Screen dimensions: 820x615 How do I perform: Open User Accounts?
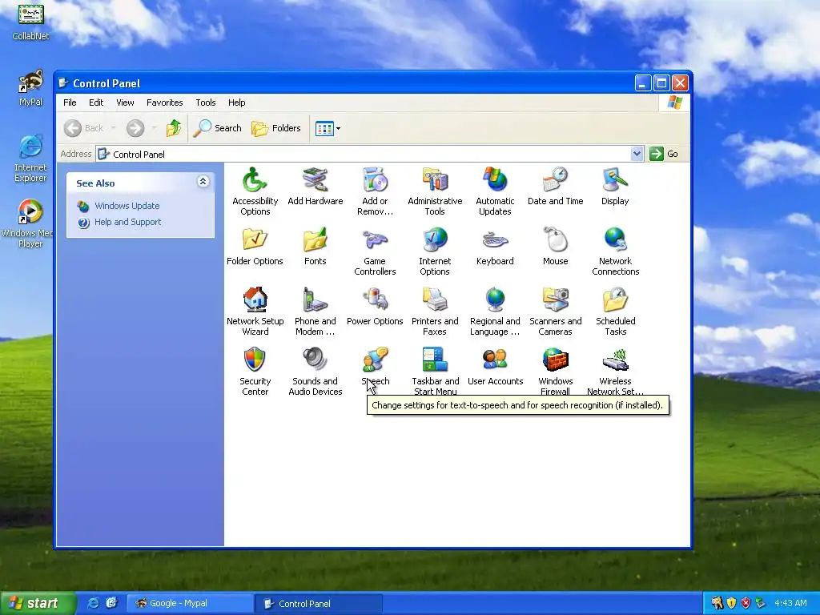coord(495,367)
